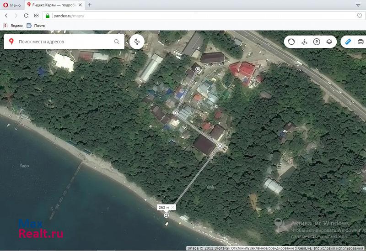Open the map layers selector
Viewport: 366px width, 251px height.
[x=329, y=42]
